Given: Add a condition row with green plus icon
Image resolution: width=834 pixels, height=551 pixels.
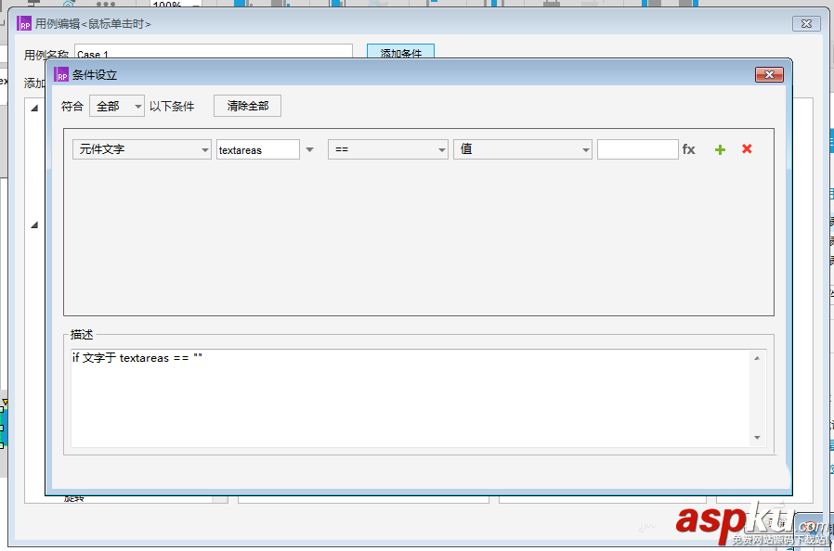Looking at the screenshot, I should click(x=720, y=149).
